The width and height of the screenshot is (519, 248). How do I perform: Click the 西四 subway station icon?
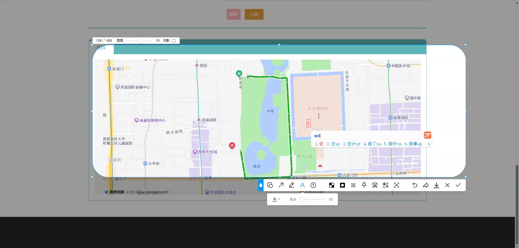[x=197, y=65]
